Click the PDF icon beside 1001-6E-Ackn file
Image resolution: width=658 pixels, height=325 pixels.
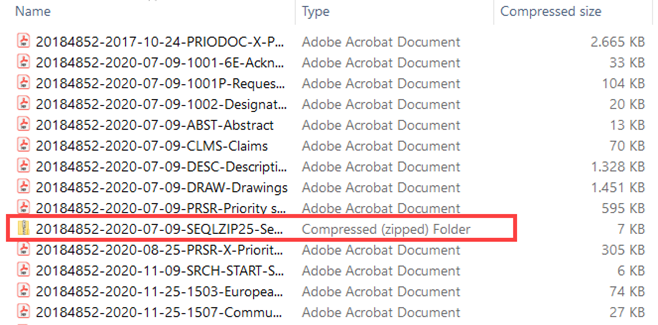point(23,62)
